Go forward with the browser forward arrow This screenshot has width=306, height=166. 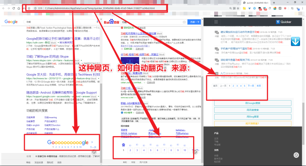point(8,8)
